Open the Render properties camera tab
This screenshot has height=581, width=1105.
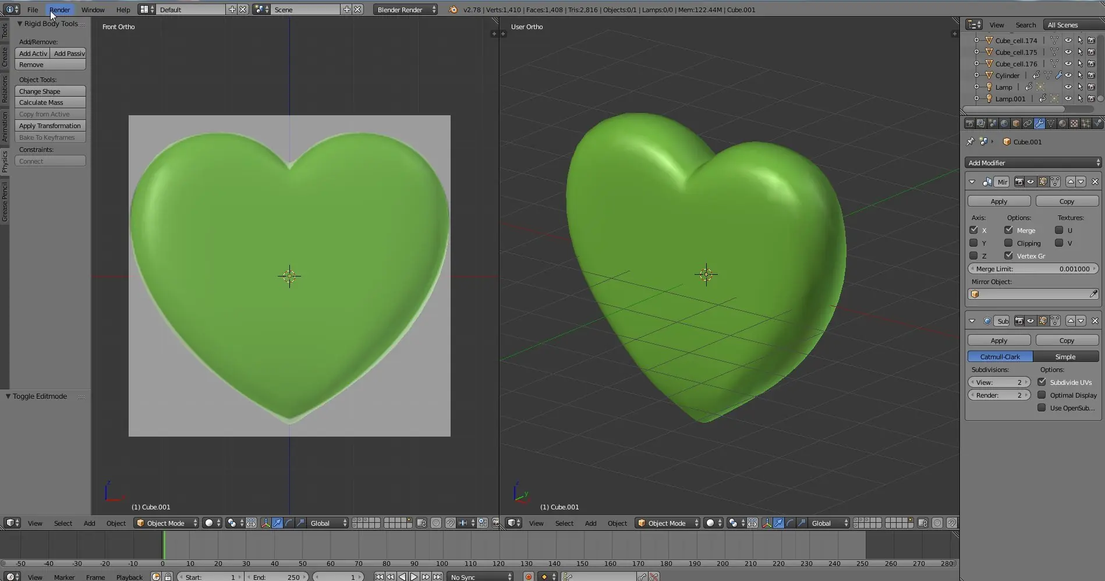tap(970, 123)
